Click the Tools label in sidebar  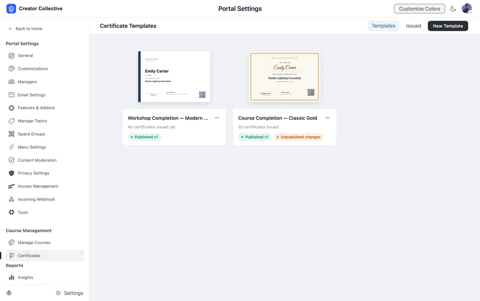tap(23, 212)
